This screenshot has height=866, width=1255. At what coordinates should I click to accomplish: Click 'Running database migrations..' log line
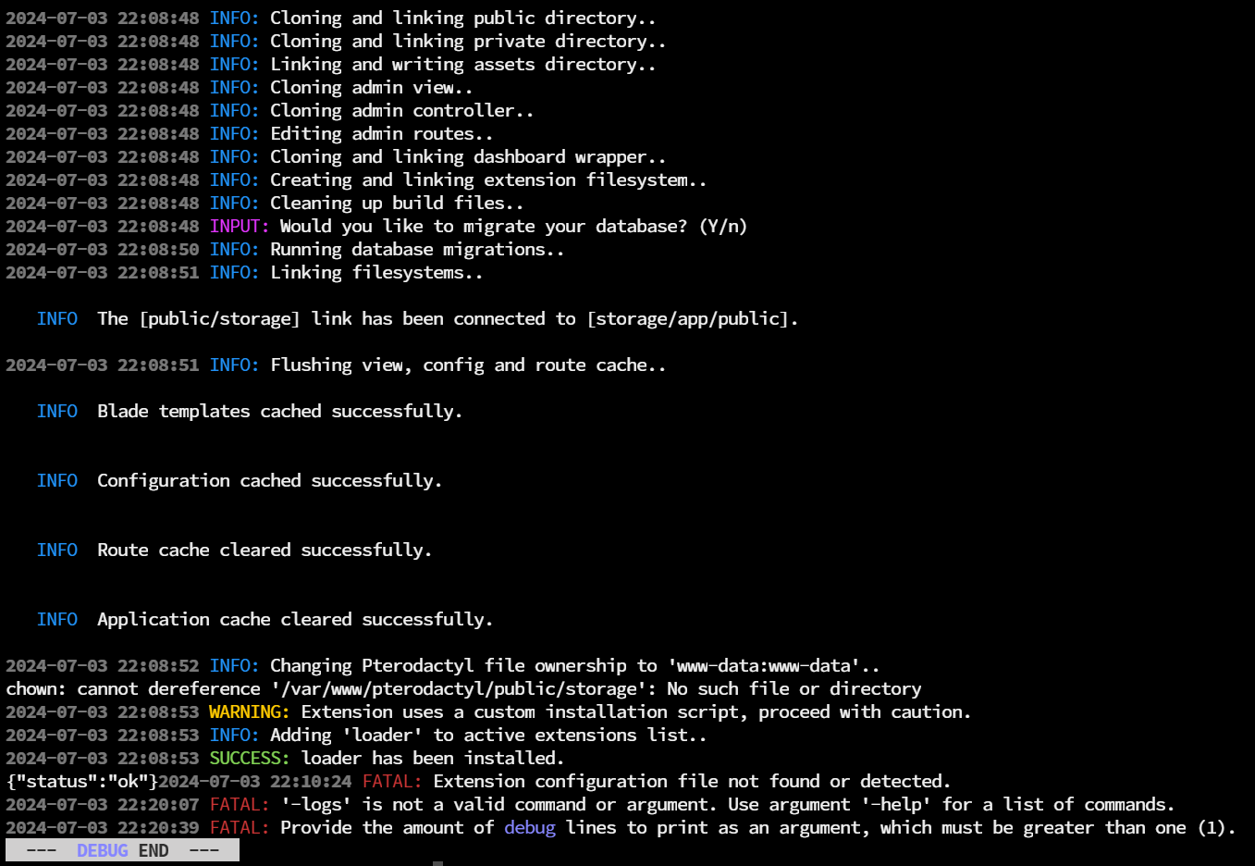point(285,249)
